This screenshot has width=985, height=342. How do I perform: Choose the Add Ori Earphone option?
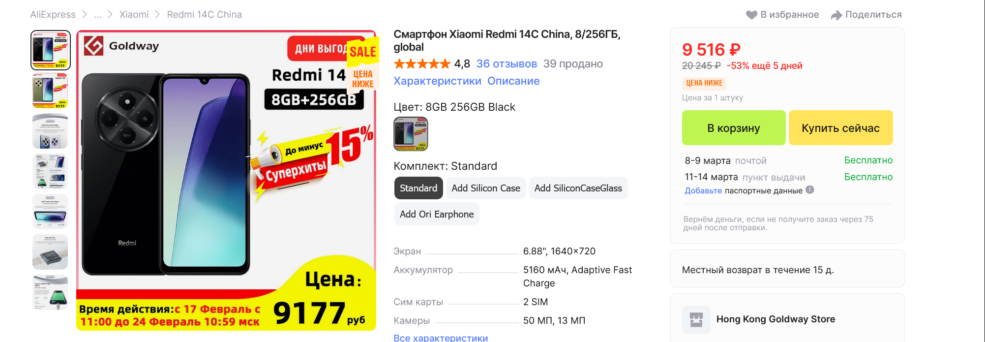437,214
